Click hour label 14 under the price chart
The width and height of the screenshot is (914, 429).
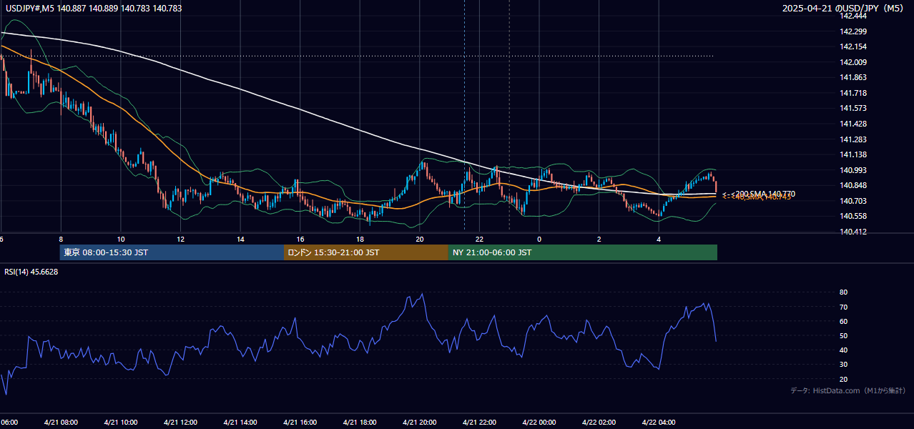click(240, 239)
